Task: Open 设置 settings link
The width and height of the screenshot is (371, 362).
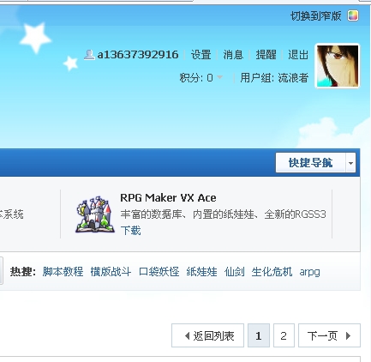Action: [200, 55]
